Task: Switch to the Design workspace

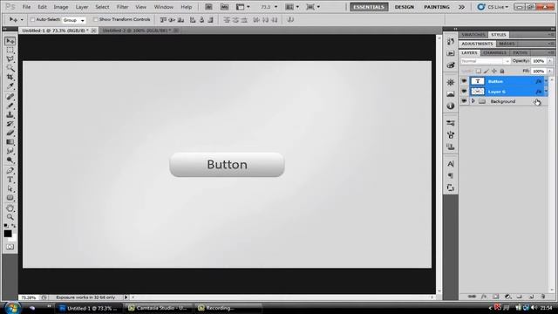Action: [405, 7]
